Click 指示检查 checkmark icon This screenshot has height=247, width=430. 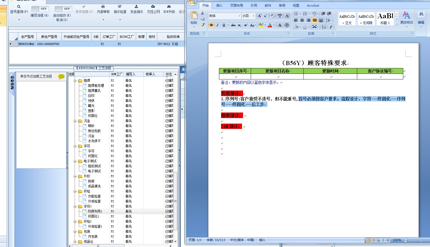click(x=120, y=6)
